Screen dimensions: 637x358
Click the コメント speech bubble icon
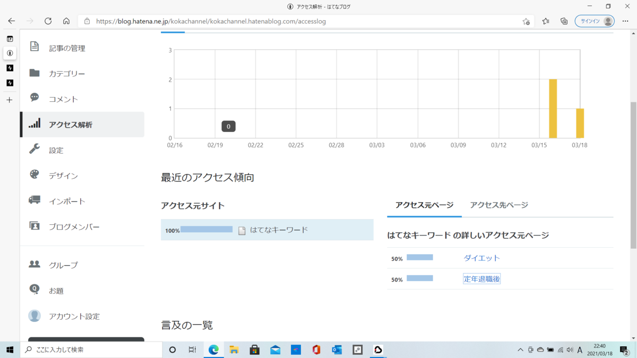tap(35, 98)
